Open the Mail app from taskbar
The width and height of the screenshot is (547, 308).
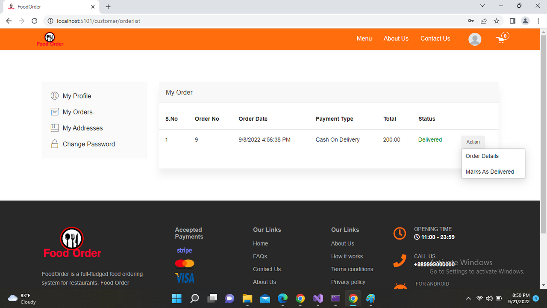pyautogui.click(x=265, y=298)
